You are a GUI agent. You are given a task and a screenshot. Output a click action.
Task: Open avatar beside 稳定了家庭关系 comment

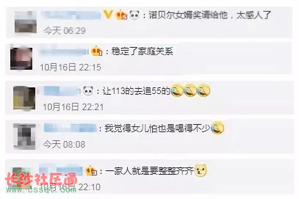21,58
